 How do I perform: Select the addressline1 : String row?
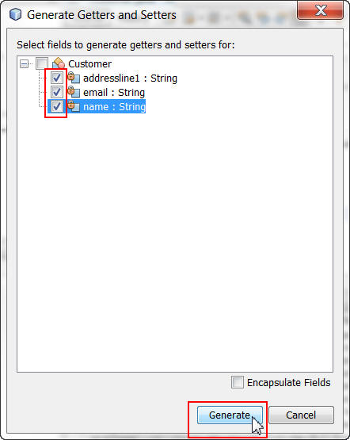coord(131,78)
